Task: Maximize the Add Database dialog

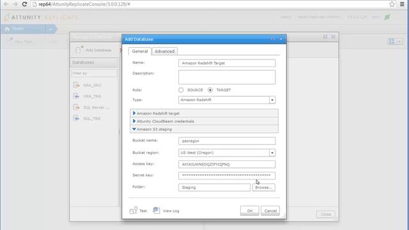Action: coord(273,39)
